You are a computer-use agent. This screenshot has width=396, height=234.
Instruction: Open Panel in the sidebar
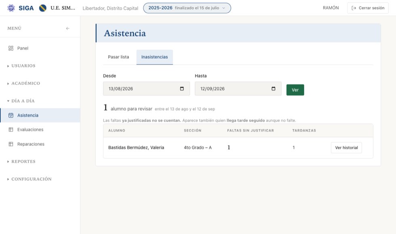coord(40,48)
